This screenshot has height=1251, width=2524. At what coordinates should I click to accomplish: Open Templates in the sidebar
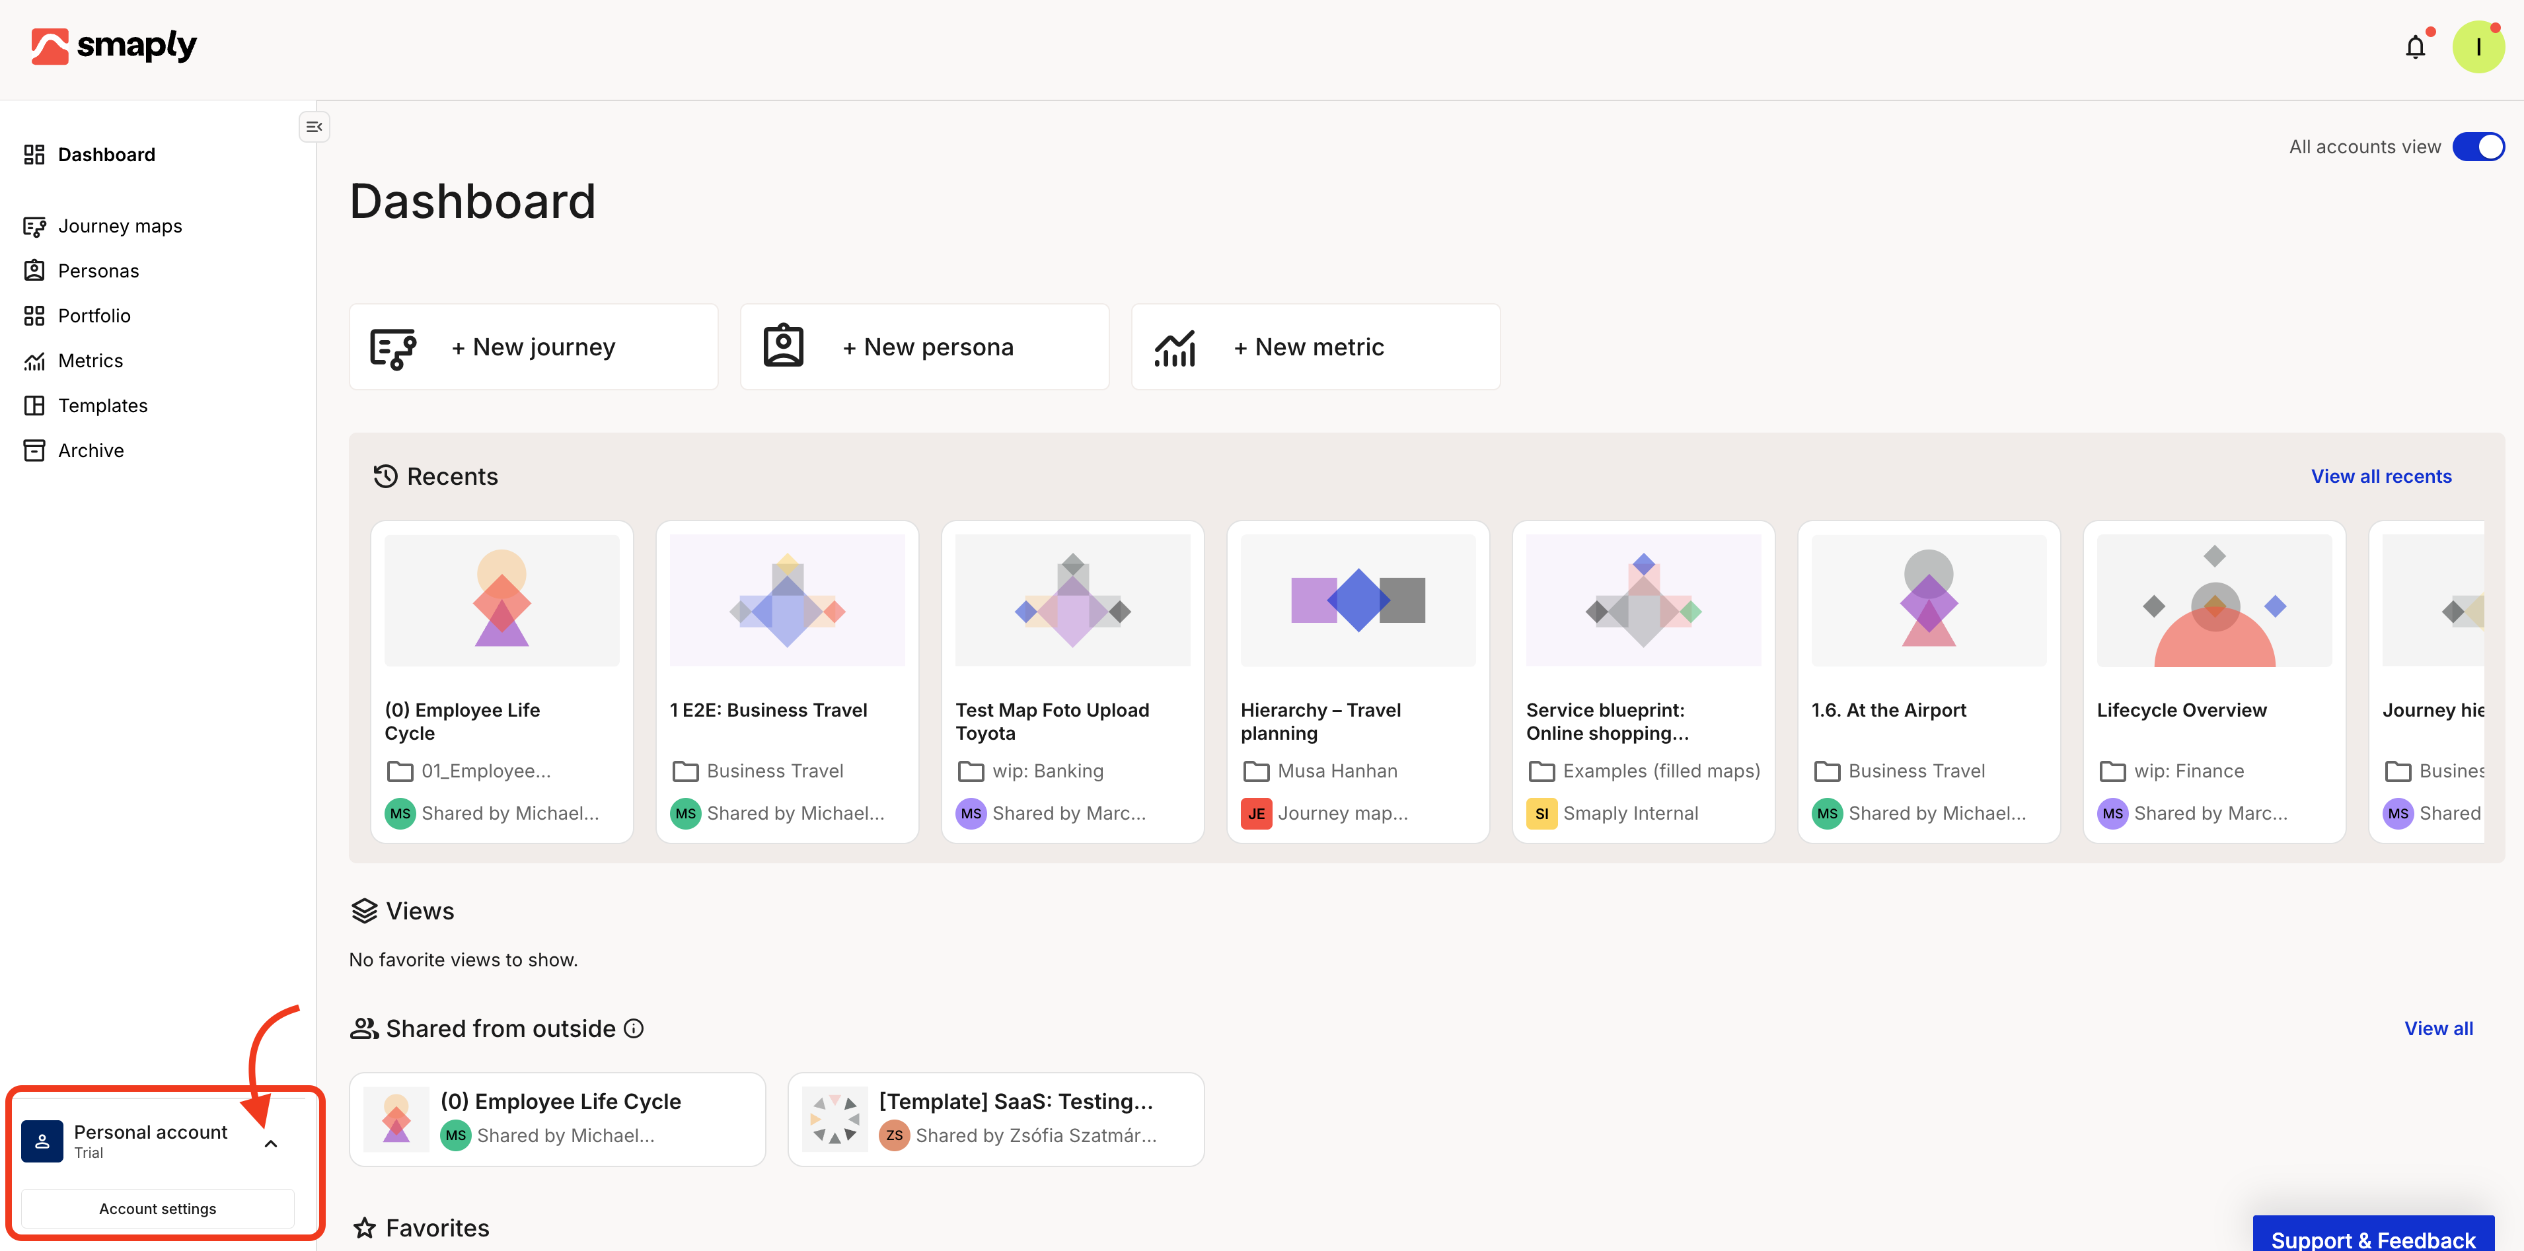coord(85,407)
